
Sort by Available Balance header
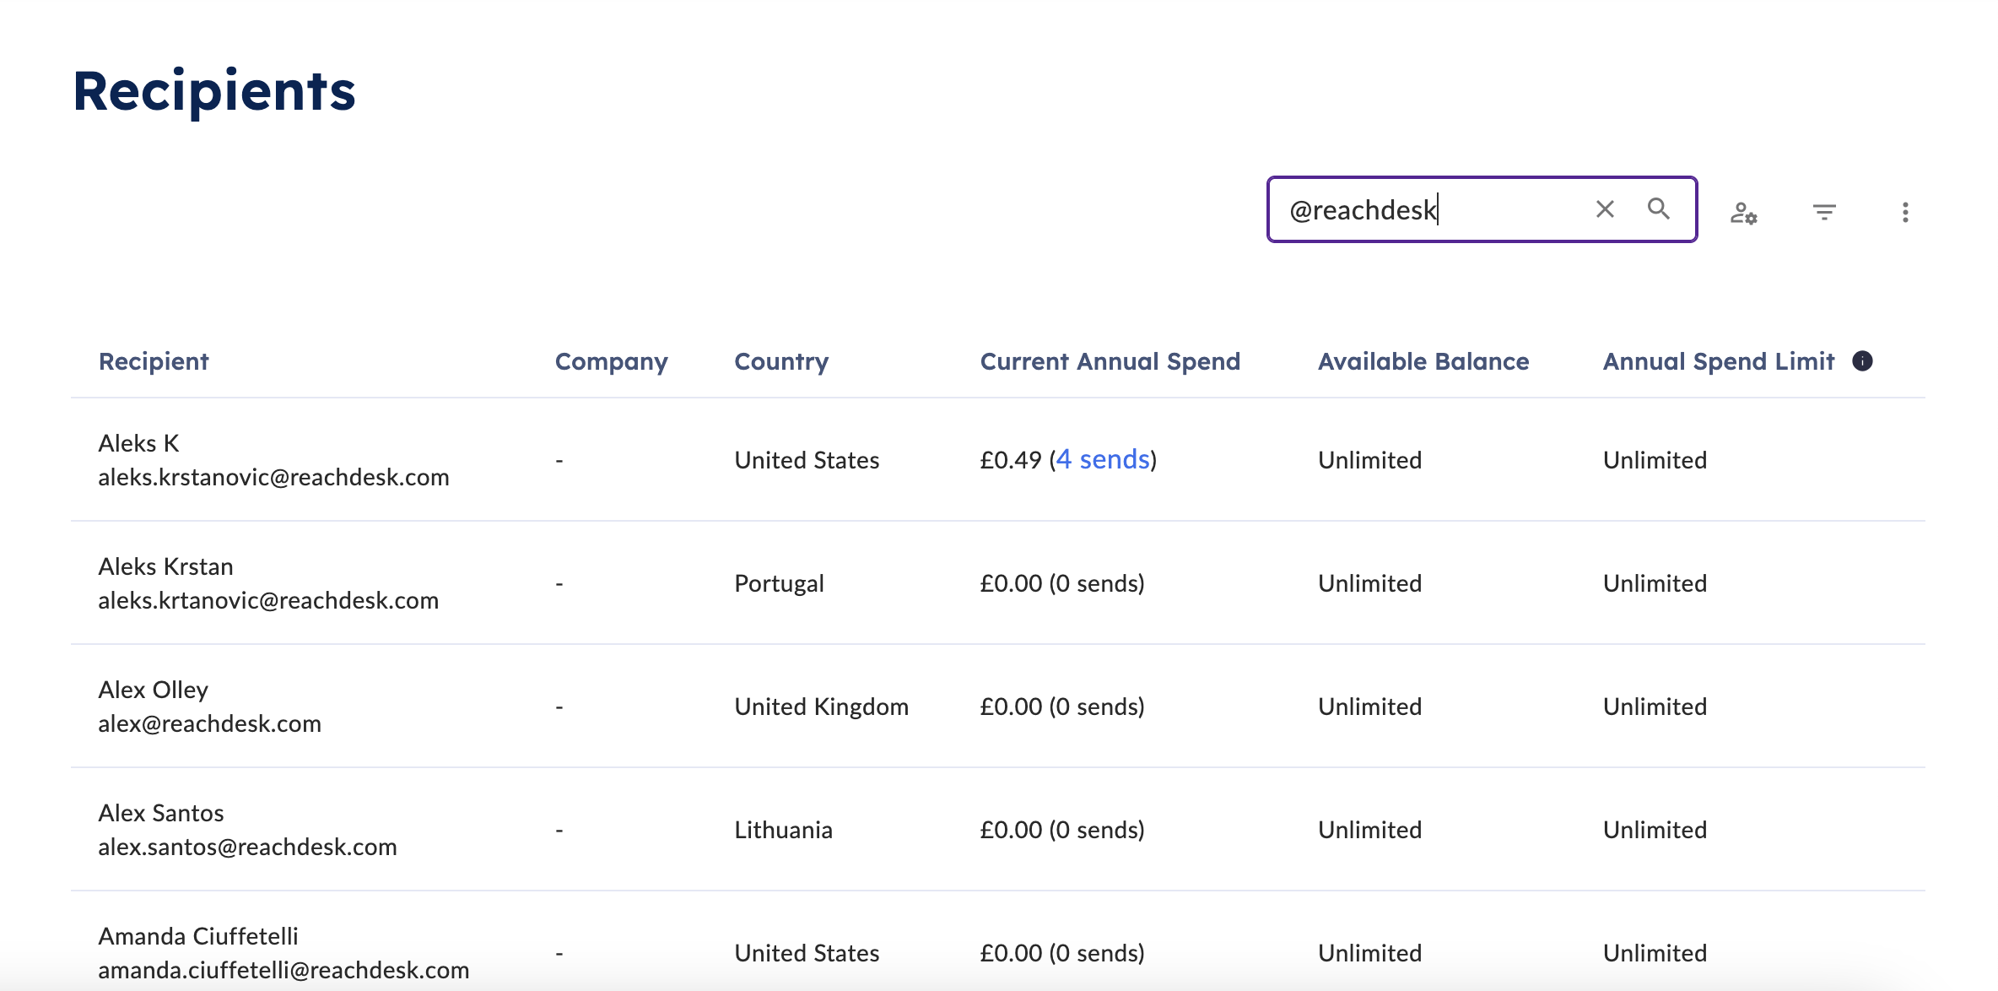pyautogui.click(x=1423, y=361)
